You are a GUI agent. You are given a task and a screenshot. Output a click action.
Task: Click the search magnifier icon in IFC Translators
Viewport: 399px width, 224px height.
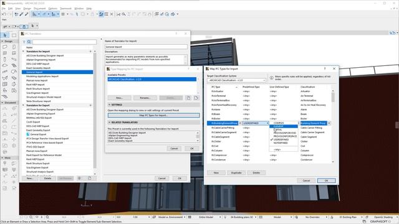(29, 42)
